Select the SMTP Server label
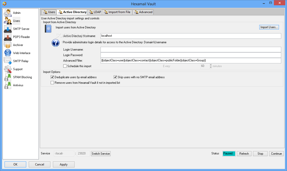The width and height of the screenshot is (287, 171). [x=21, y=29]
